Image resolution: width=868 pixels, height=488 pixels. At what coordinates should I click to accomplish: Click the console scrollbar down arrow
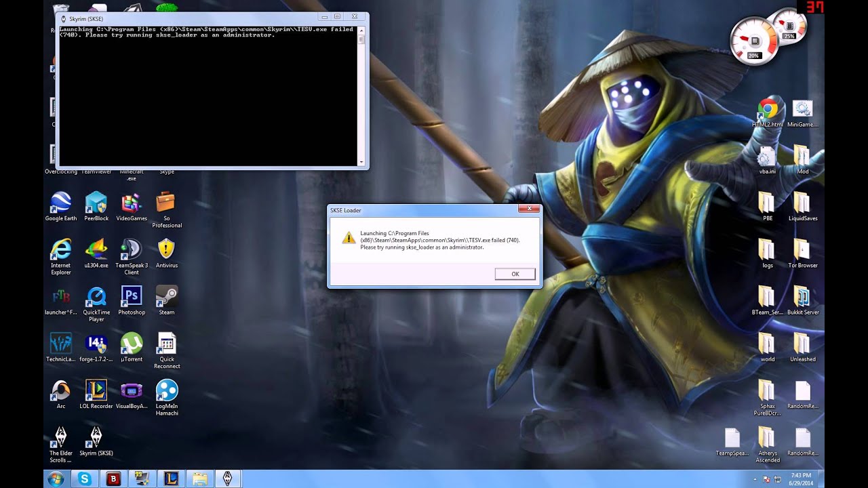pos(361,162)
